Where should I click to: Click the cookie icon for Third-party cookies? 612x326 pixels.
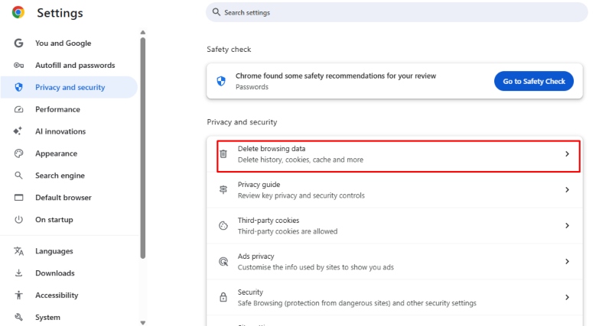click(x=223, y=225)
